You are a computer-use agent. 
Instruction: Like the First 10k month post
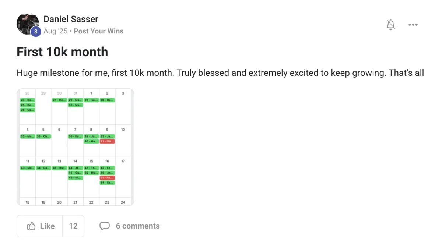40,226
